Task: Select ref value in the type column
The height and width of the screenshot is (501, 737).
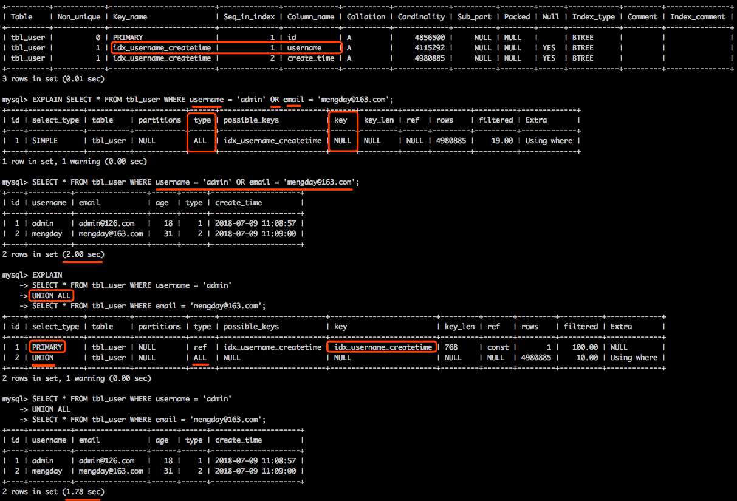Action: pos(201,347)
